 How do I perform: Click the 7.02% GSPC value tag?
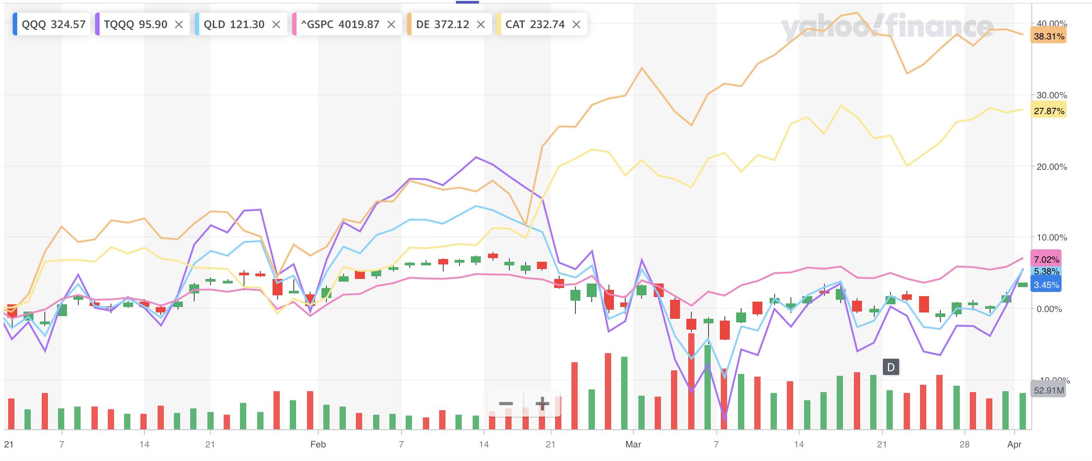click(1046, 259)
